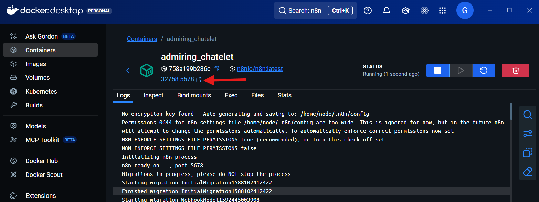
Task: Click the stop container button
Action: coord(437,71)
